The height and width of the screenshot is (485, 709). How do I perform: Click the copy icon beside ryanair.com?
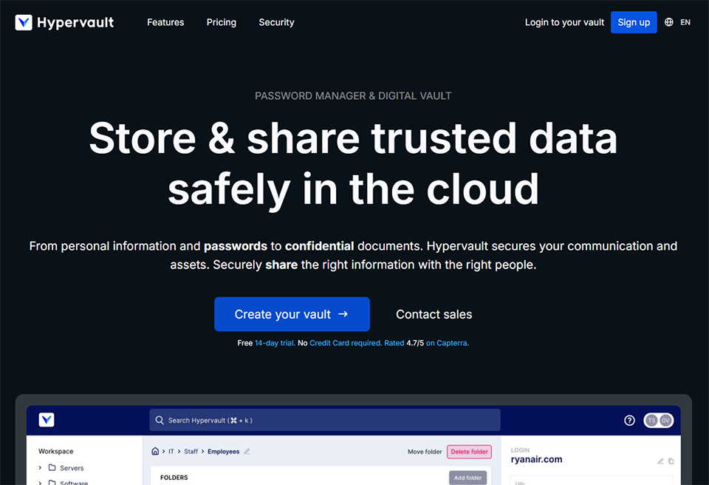point(671,461)
